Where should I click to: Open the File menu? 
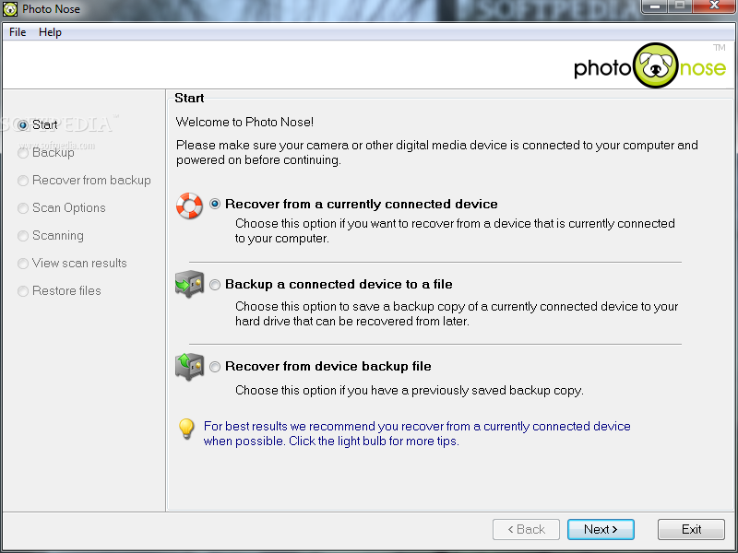(18, 32)
